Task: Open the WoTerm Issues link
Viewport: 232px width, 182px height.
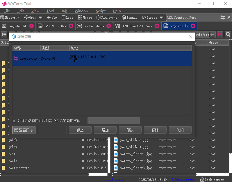Action: point(183,179)
